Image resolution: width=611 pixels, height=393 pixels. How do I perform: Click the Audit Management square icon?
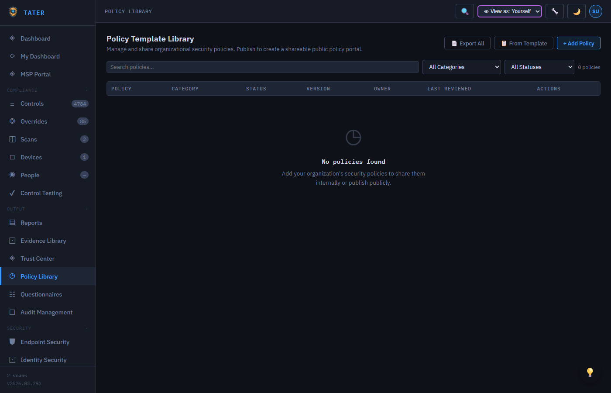(x=12, y=312)
